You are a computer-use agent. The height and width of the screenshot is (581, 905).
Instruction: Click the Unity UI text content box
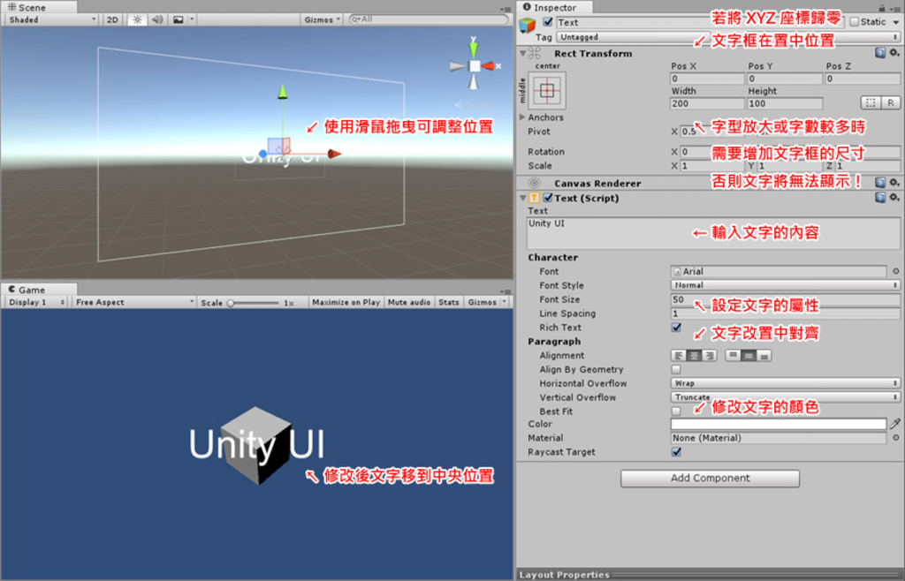(x=713, y=233)
